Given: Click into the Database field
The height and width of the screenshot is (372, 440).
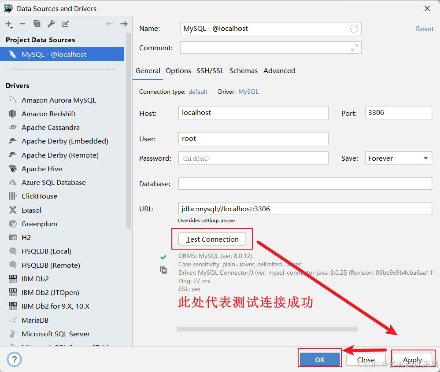Looking at the screenshot, I should [305, 184].
